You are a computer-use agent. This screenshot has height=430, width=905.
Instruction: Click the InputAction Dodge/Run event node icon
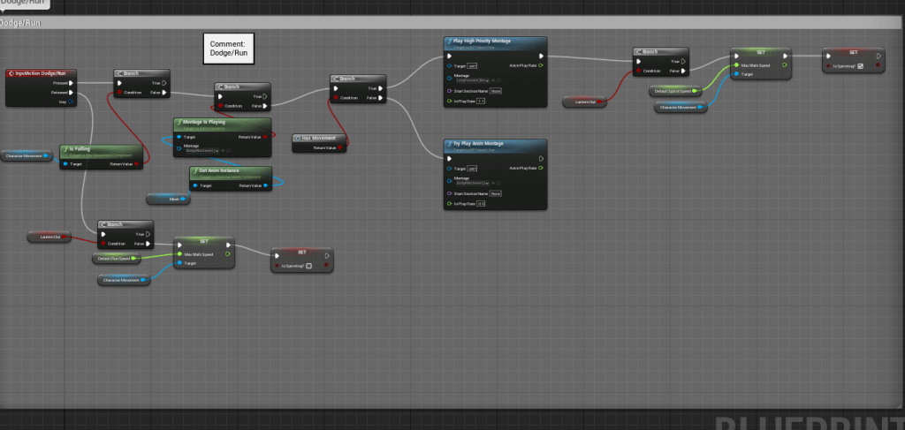pyautogui.click(x=10, y=73)
